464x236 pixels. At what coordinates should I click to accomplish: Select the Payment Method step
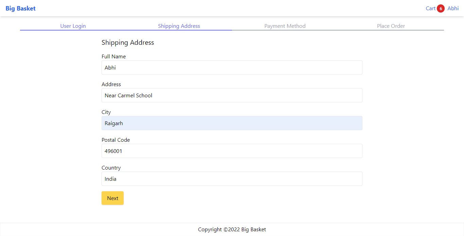coord(285,26)
